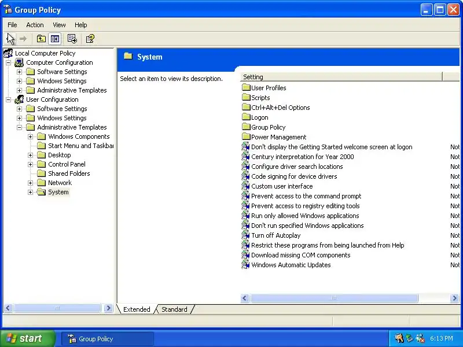The height and width of the screenshot is (347, 463).
Task: Expand Windows Settings under Computer Configuration
Action: click(19, 81)
